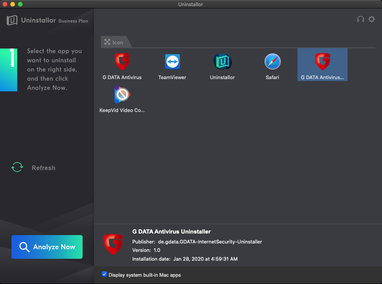Minimize the Uninstallor window
This screenshot has width=382, height=284.
pos(13,4)
